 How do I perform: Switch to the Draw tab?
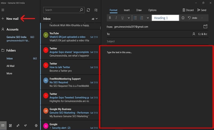(x=139, y=10)
